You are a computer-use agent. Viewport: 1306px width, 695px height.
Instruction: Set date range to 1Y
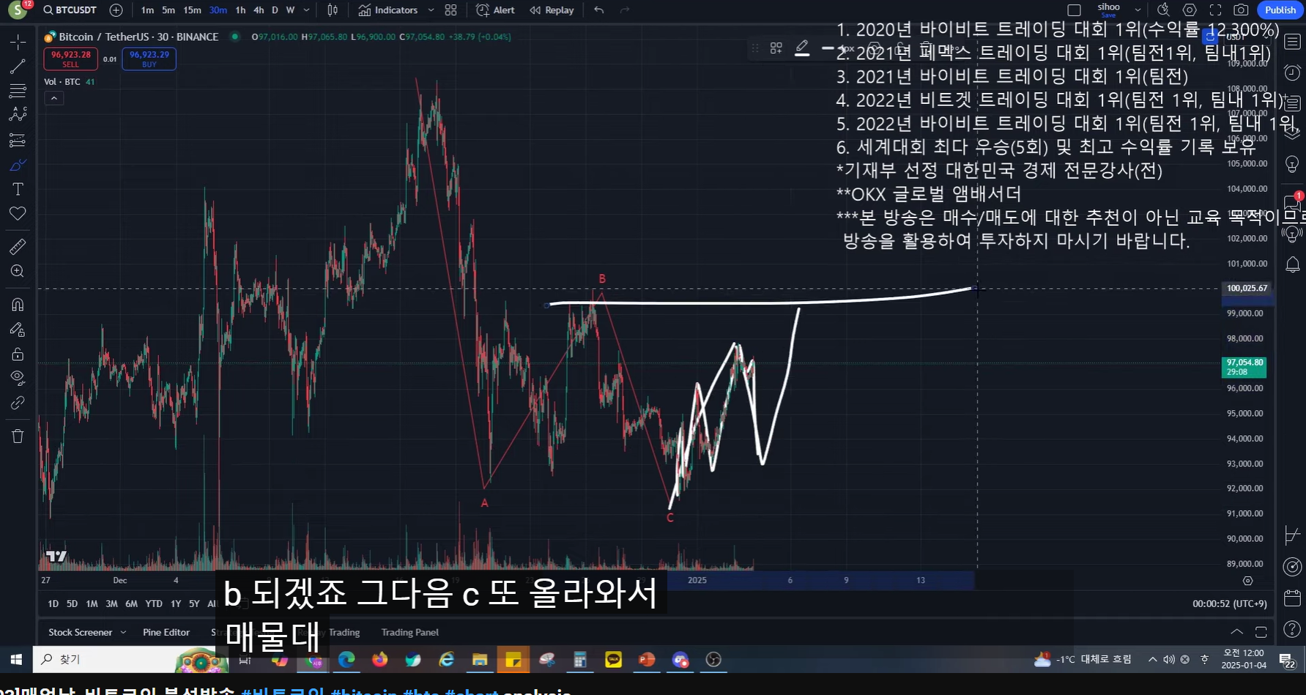point(176,603)
